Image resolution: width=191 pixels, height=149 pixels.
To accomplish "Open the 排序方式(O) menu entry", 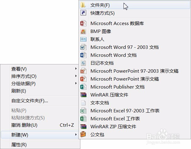I will pyautogui.click(x=40, y=76).
